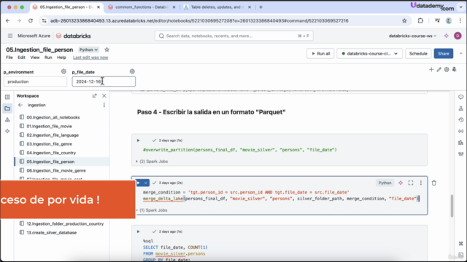Viewport: 467px width, 262px height.
Task: Open 13.create_silver_database notebook
Action: tap(52, 233)
